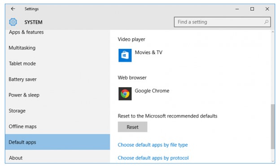The image size is (280, 168).
Task: Minimize the Settings window
Action: (237, 9)
